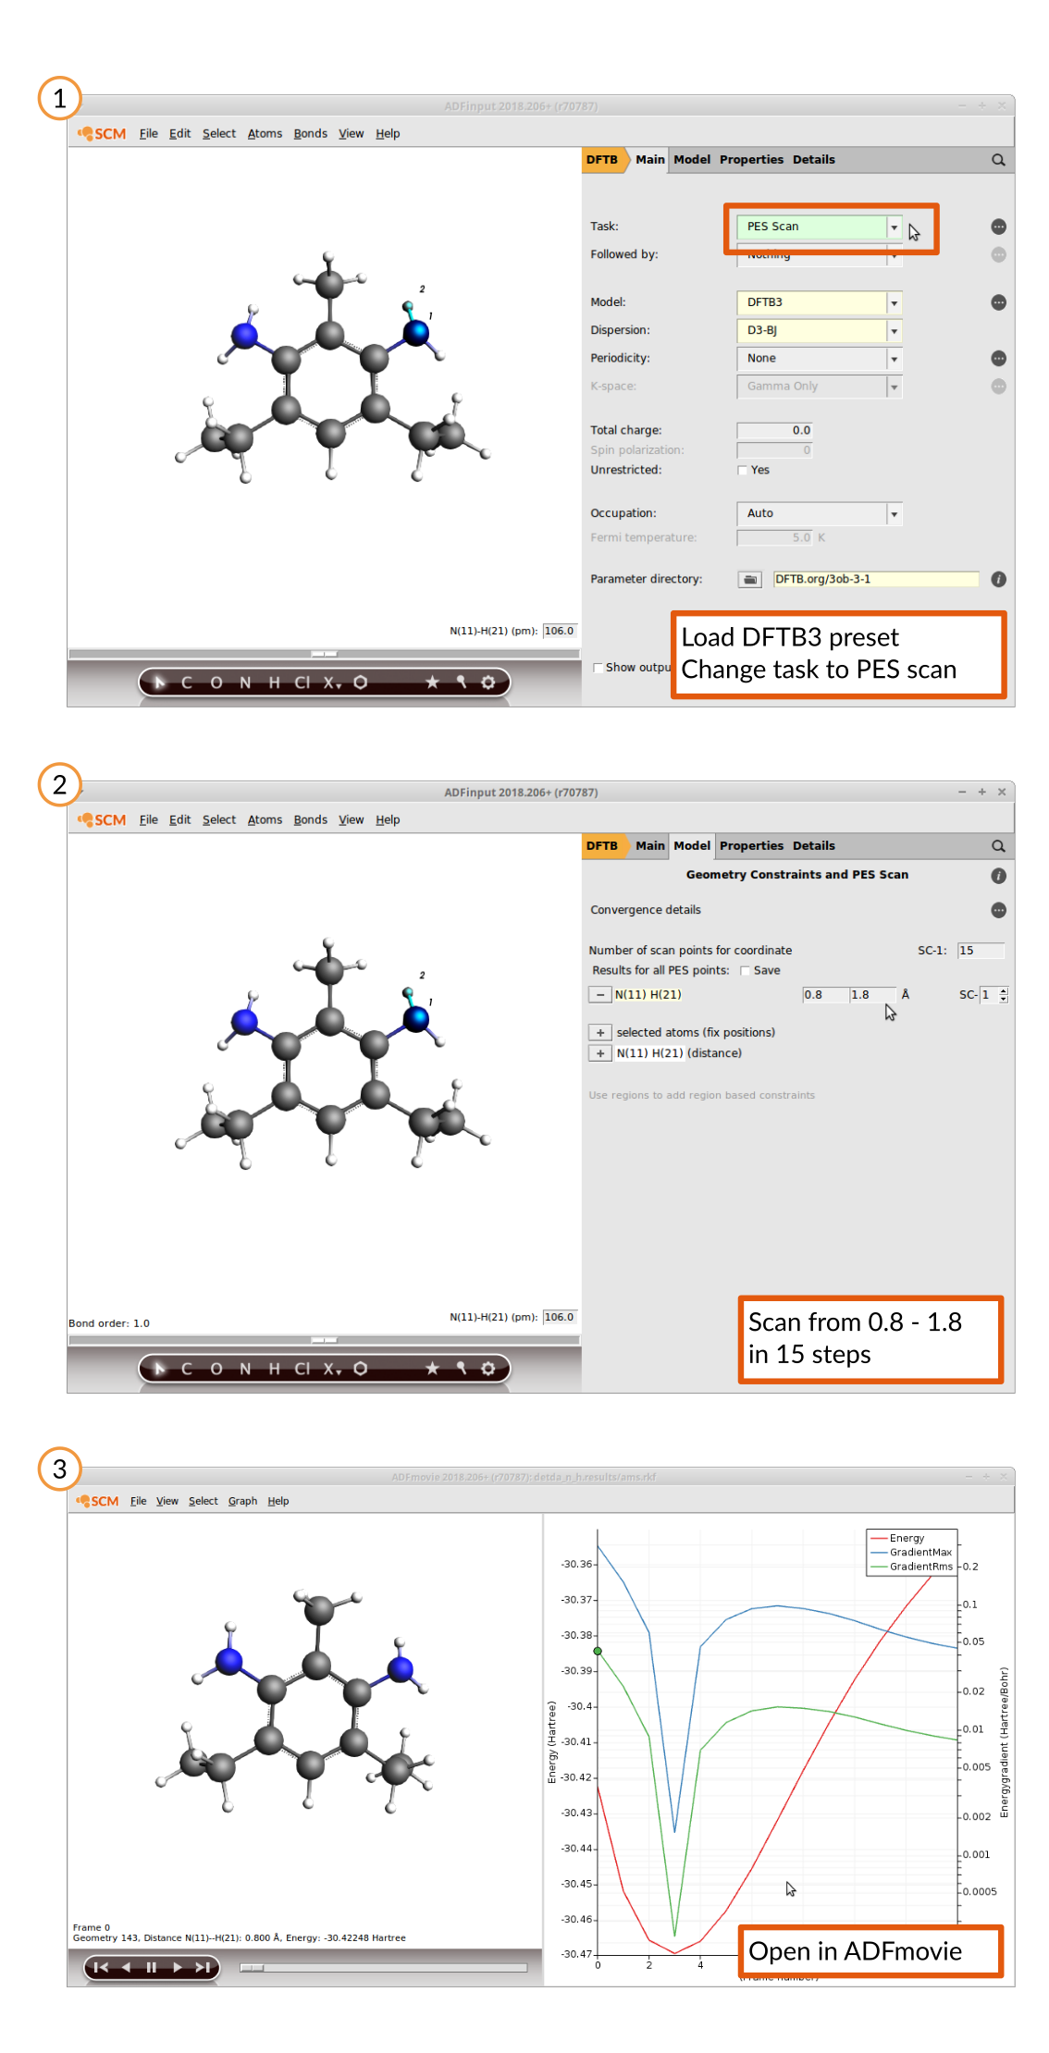Screen dimensions: 1049x2053
Task: Pick the Chlorine (Cl) atom tool in the Main panel window
Action: click(302, 682)
